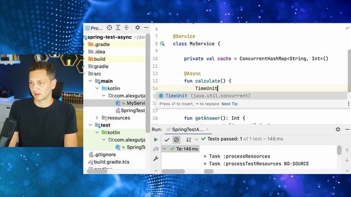Select the build folder
Image resolution: width=351 pixels, height=197 pixels.
[x=97, y=59]
